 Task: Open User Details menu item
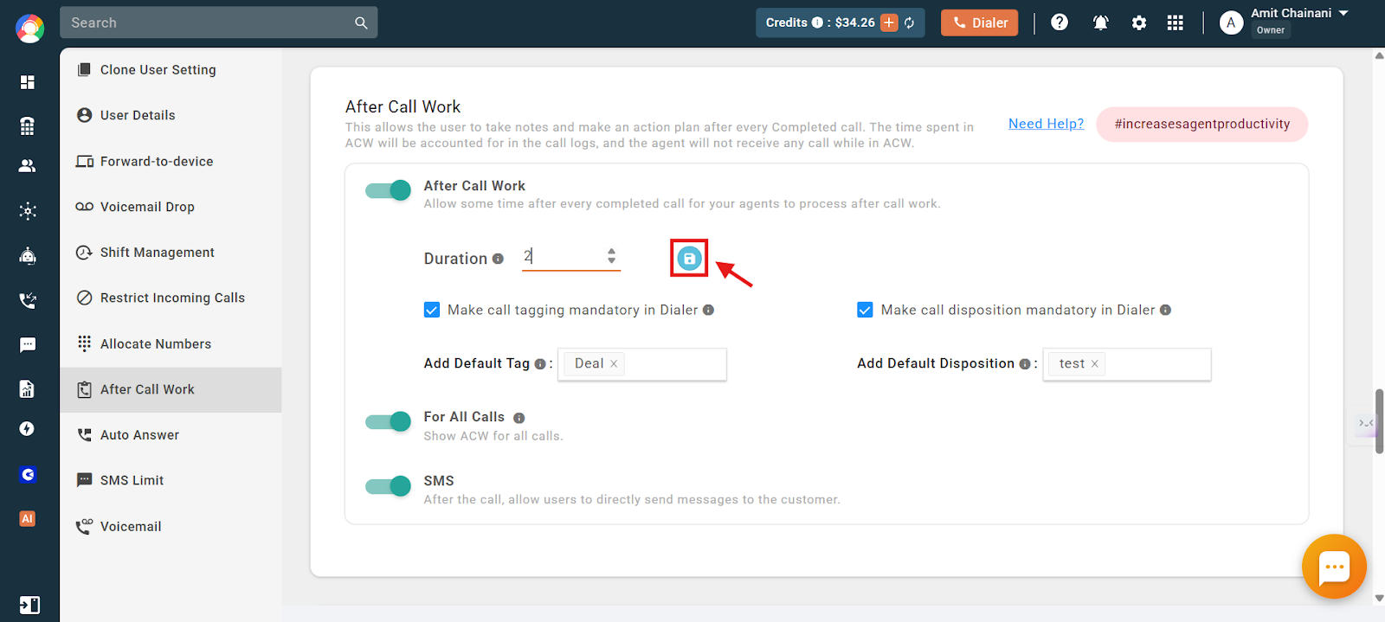171,115
